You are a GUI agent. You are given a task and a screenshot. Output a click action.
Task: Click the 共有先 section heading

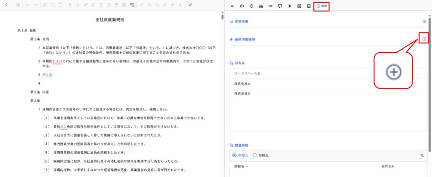coord(240,63)
